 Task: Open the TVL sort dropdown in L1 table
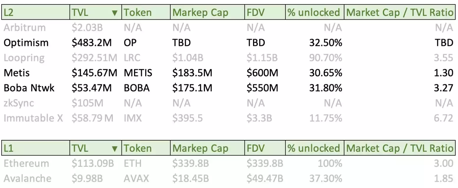pyautogui.click(x=115, y=148)
